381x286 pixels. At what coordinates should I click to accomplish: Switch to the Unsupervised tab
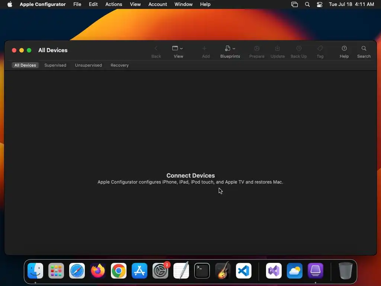click(89, 65)
